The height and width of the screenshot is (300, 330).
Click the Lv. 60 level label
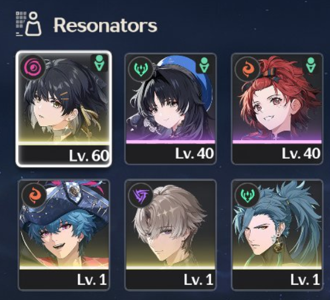pyautogui.click(x=89, y=156)
